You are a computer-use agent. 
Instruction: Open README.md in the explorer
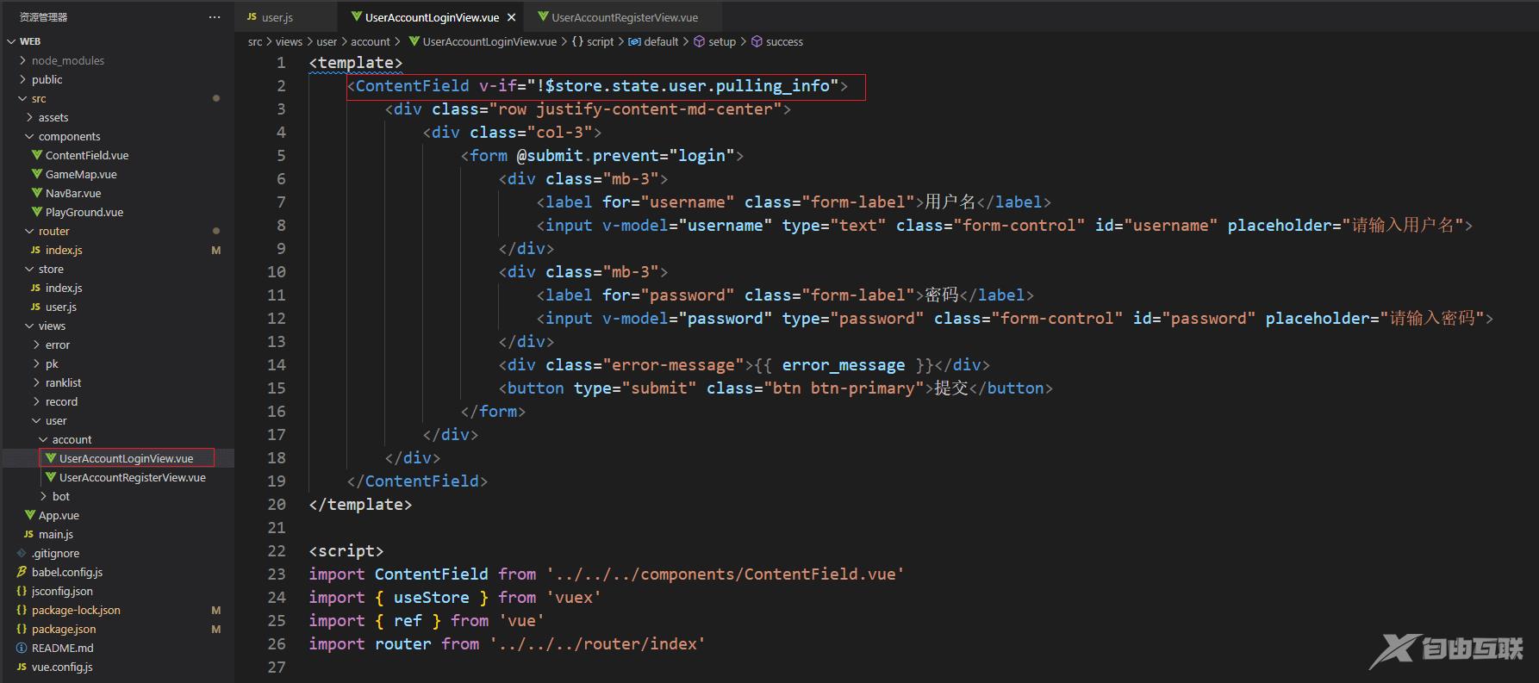tap(62, 648)
